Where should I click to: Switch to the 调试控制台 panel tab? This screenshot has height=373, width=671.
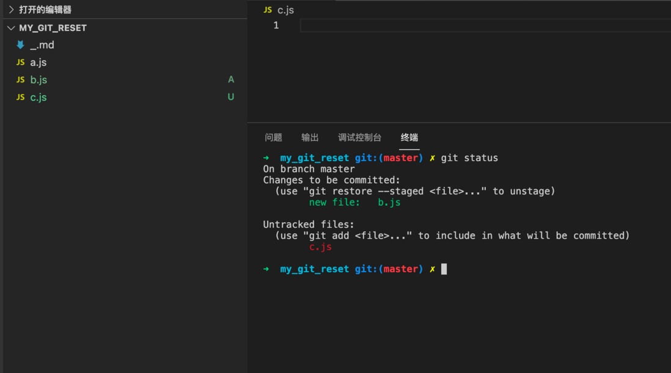pyautogui.click(x=359, y=137)
